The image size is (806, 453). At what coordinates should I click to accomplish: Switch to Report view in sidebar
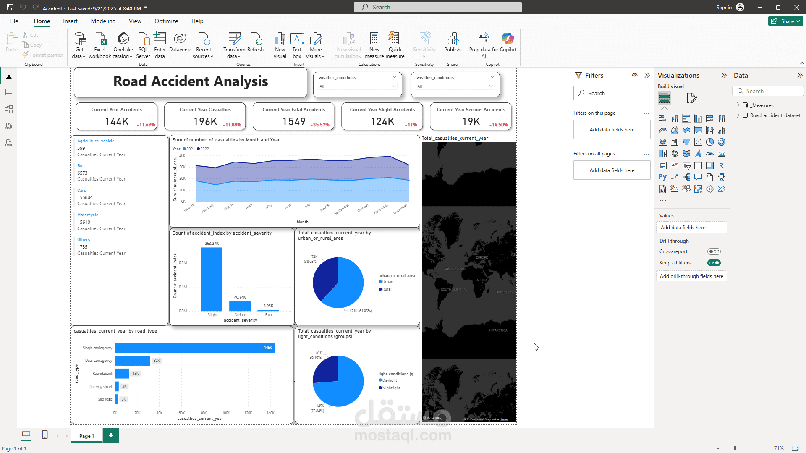point(9,76)
